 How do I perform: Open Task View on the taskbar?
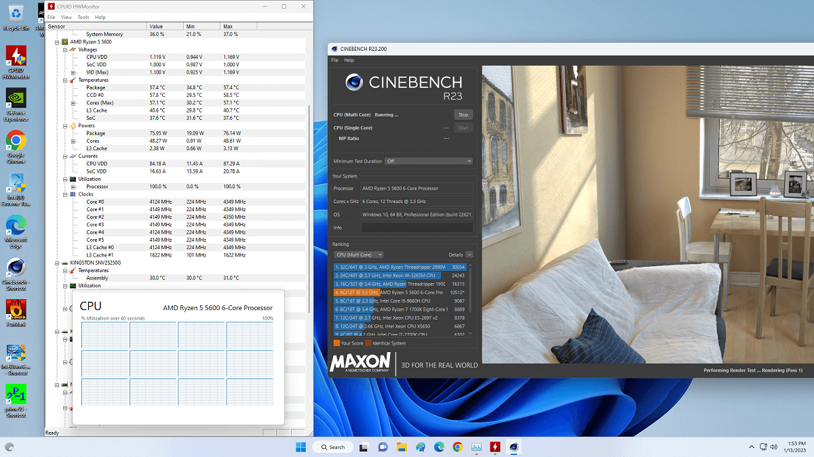click(364, 447)
